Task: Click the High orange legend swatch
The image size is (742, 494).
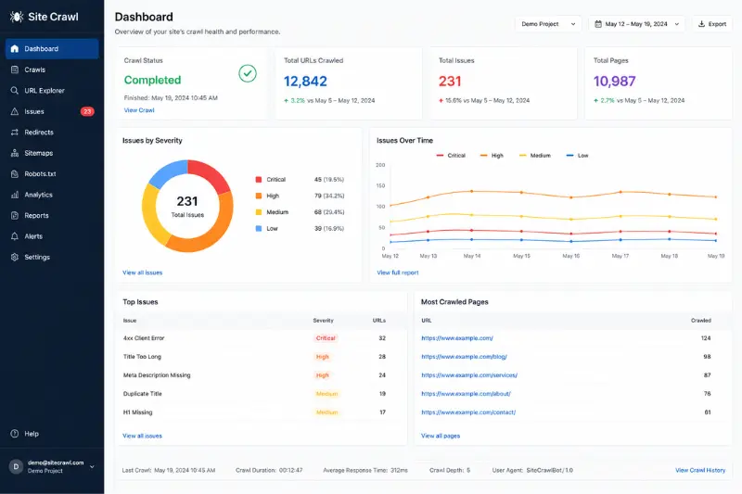Action: point(259,196)
